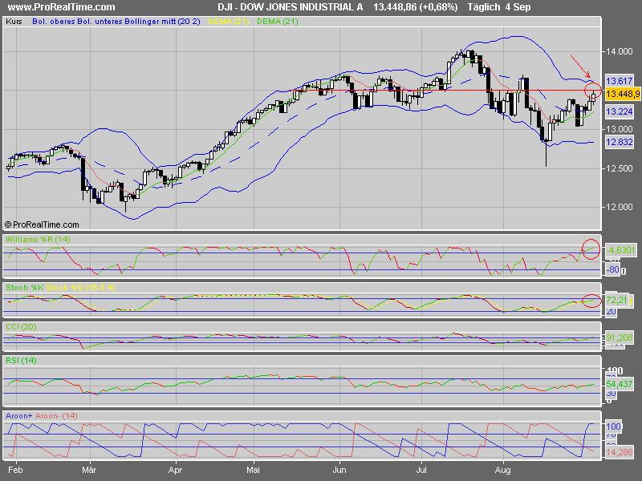Click the Williams %R (14) panel label
642x481 pixels.
[x=38, y=240]
